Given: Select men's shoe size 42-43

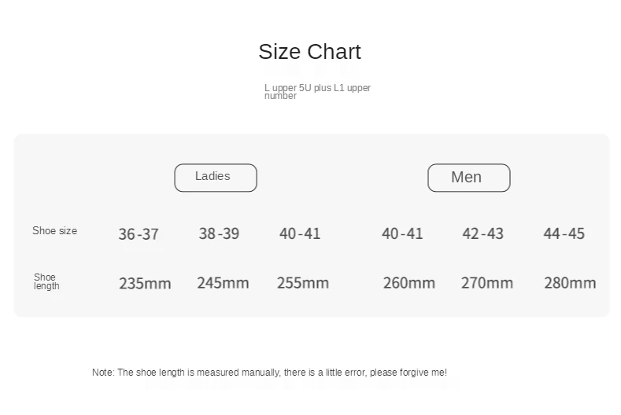Looking at the screenshot, I should (483, 233).
